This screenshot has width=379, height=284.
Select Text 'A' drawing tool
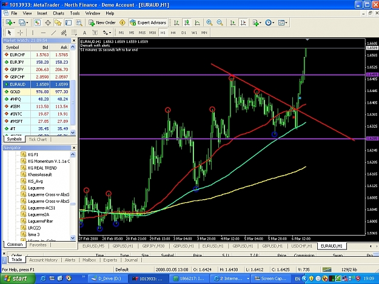[85, 33]
